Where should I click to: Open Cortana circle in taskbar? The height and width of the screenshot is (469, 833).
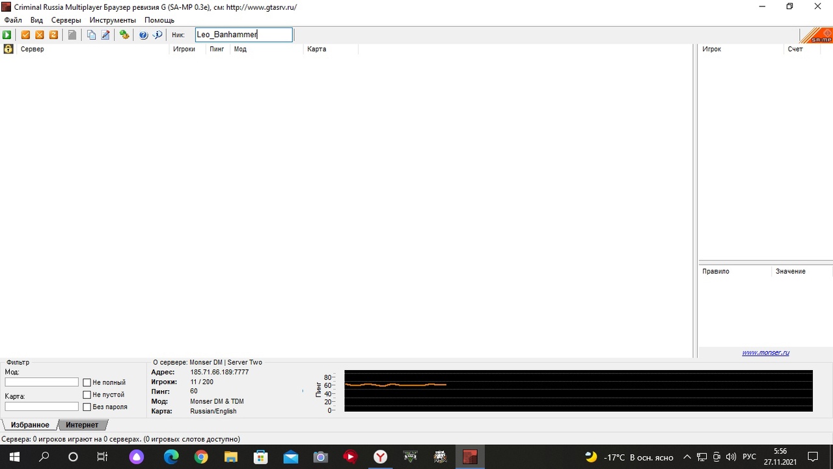[x=73, y=457]
